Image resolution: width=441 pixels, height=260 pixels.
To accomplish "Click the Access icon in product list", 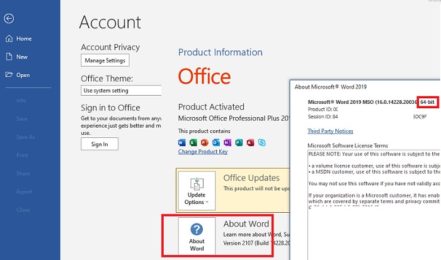I will tap(250, 142).
